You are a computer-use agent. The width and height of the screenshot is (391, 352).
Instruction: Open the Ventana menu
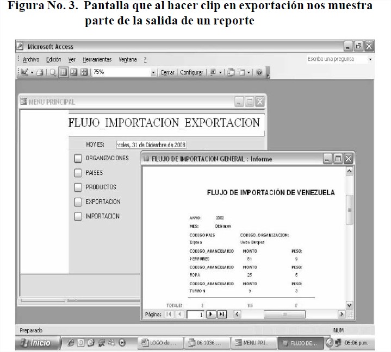coord(128,60)
